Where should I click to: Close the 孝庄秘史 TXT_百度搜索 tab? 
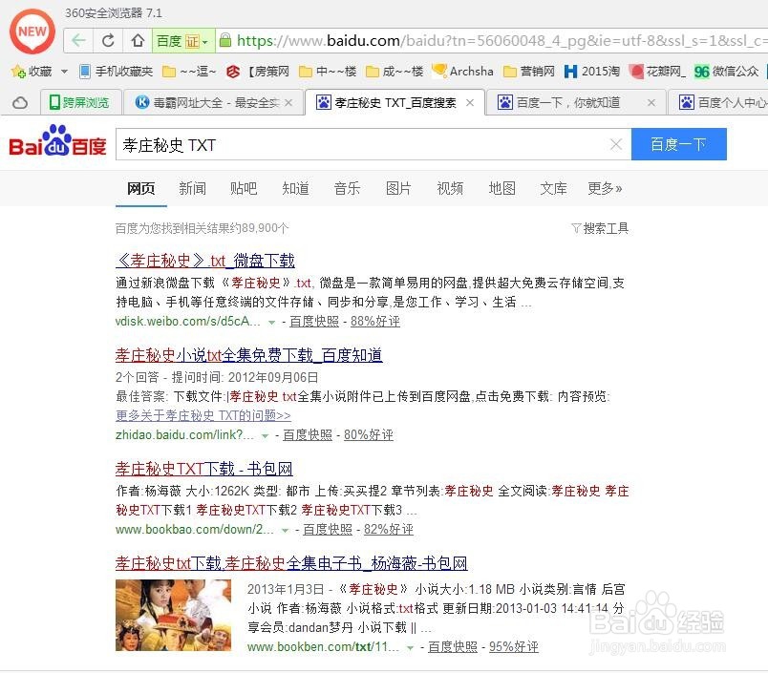coord(470,103)
